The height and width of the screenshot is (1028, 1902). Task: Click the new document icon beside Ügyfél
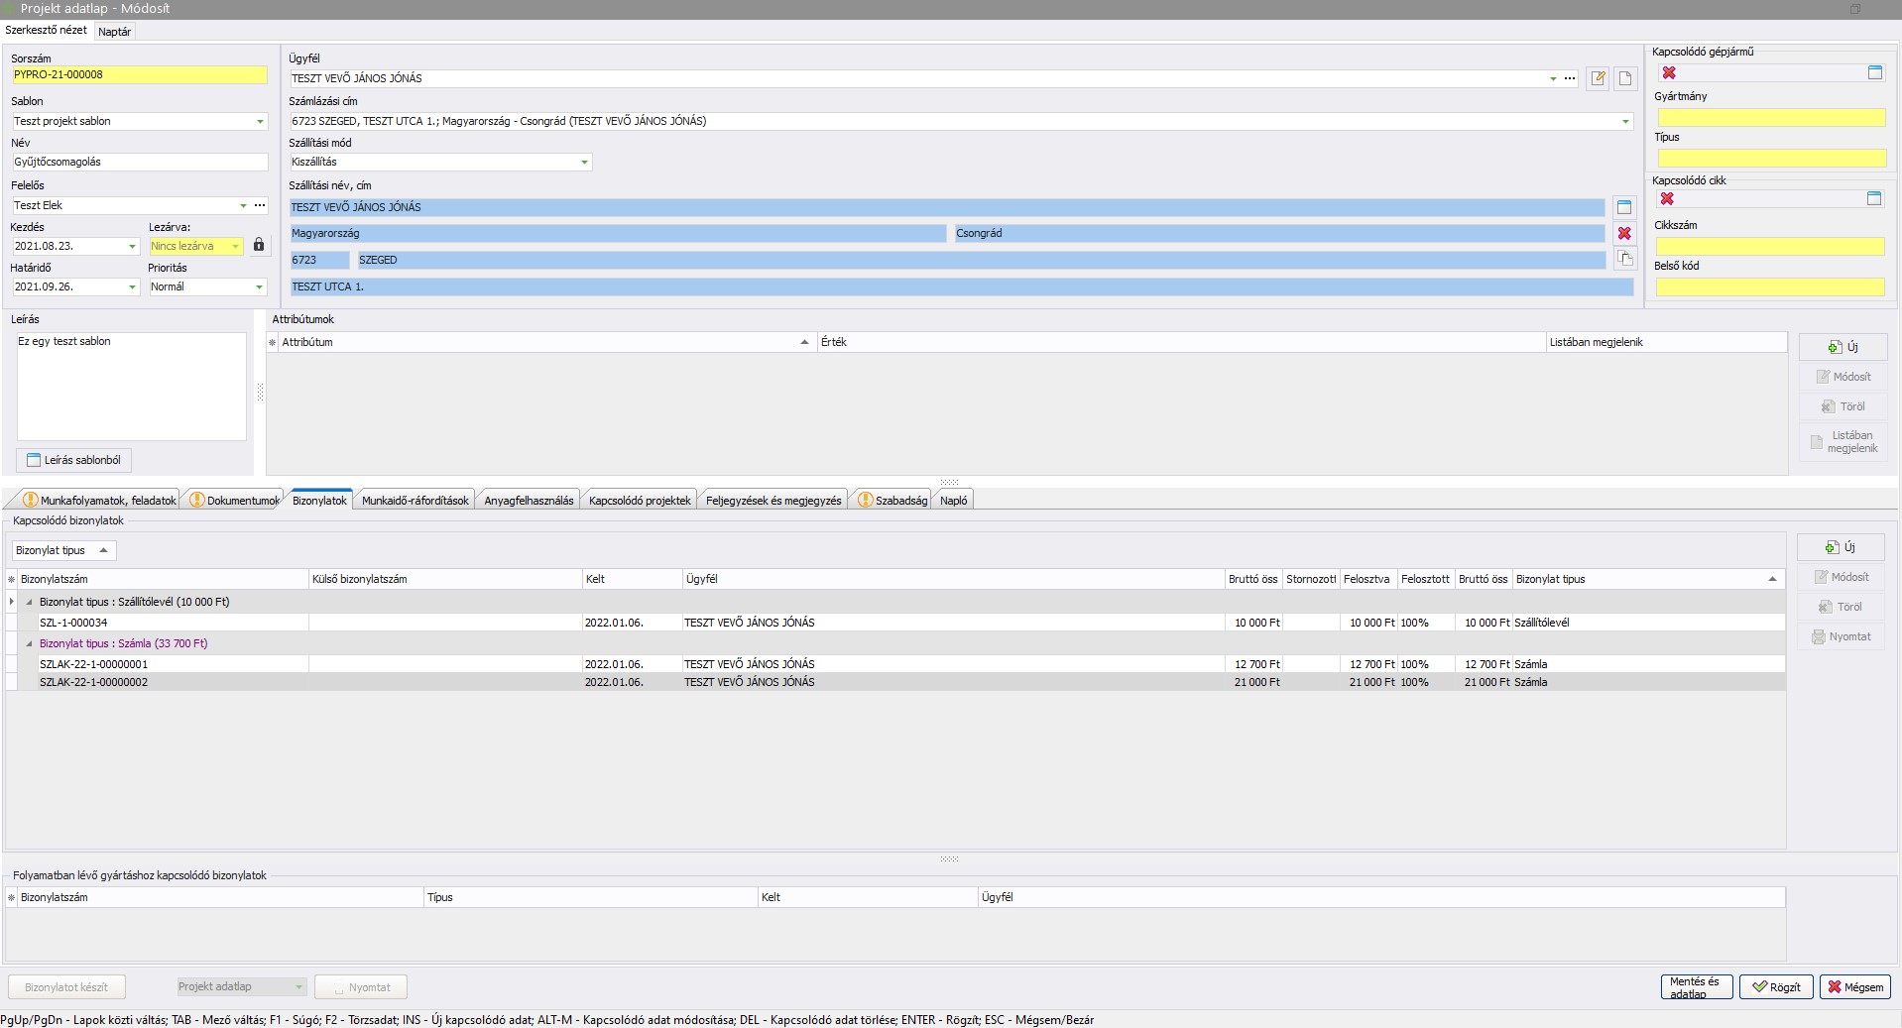click(1624, 78)
